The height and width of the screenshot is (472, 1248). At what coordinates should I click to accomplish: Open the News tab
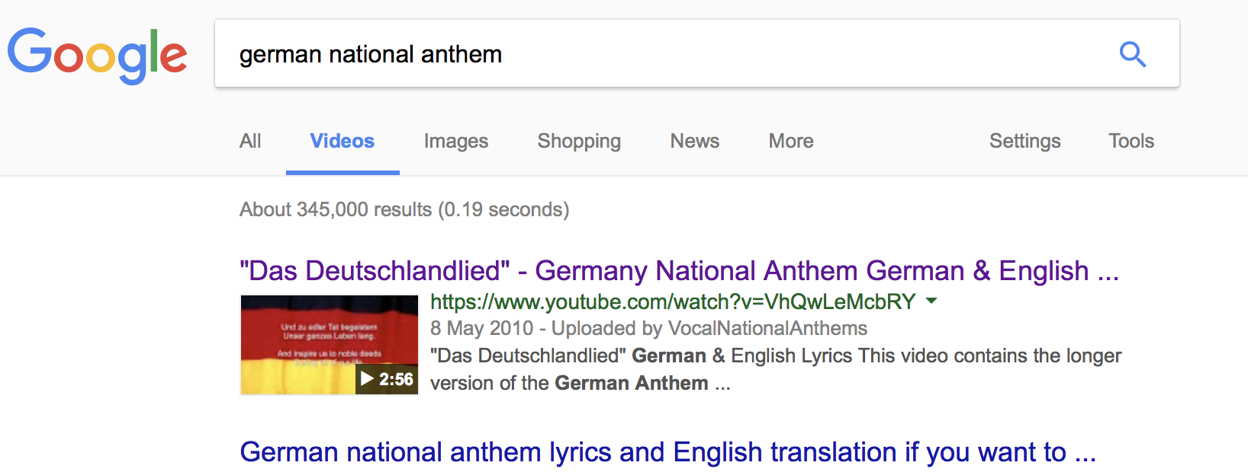click(695, 141)
